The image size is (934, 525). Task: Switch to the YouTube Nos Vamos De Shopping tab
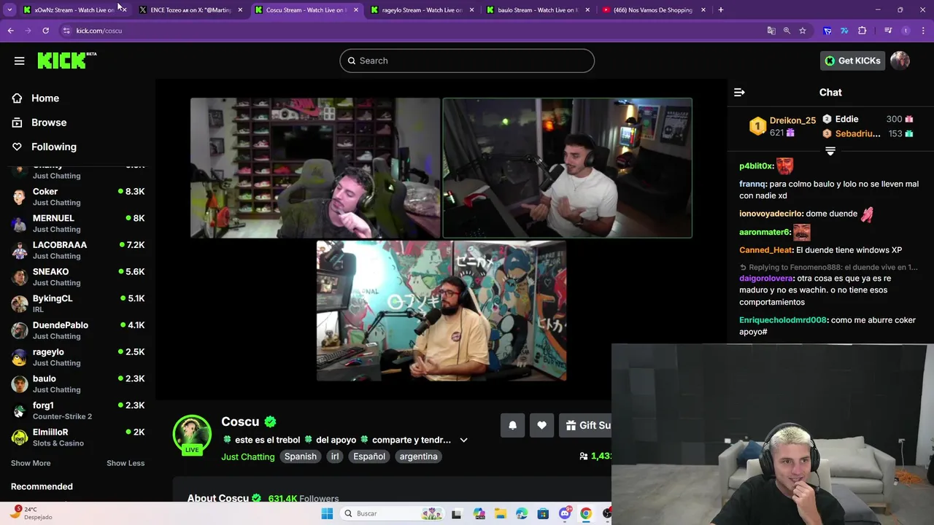pyautogui.click(x=655, y=10)
